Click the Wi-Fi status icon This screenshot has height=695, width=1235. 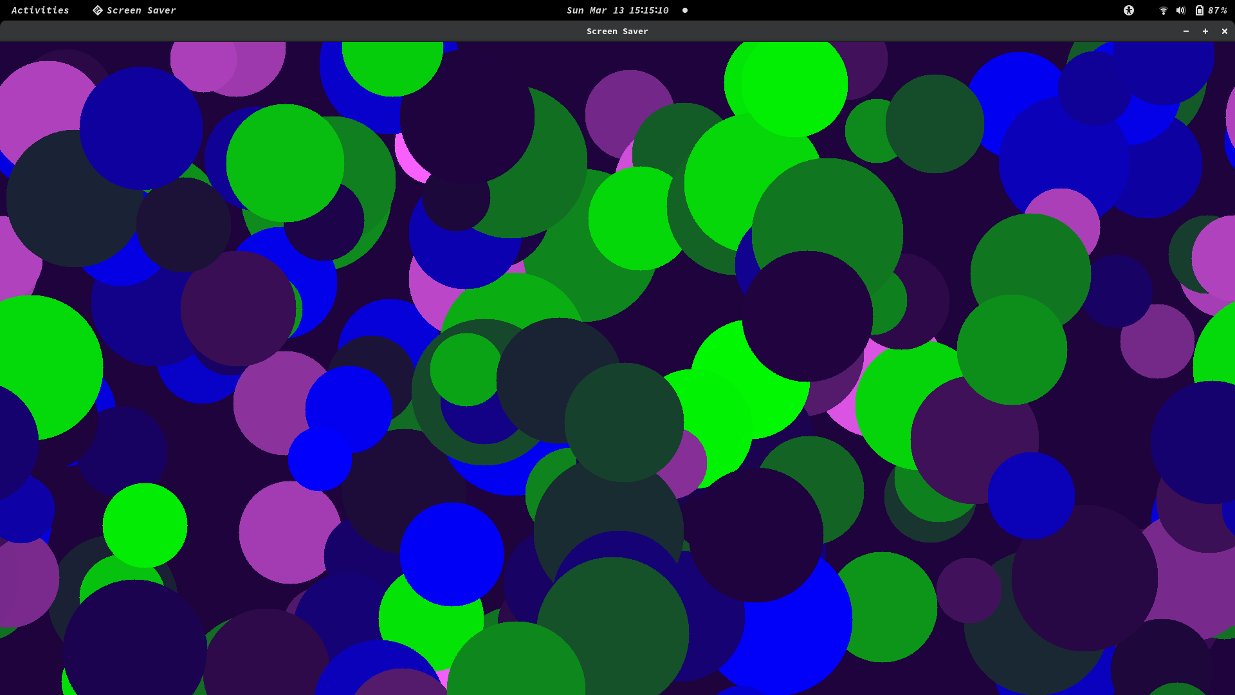pyautogui.click(x=1163, y=10)
